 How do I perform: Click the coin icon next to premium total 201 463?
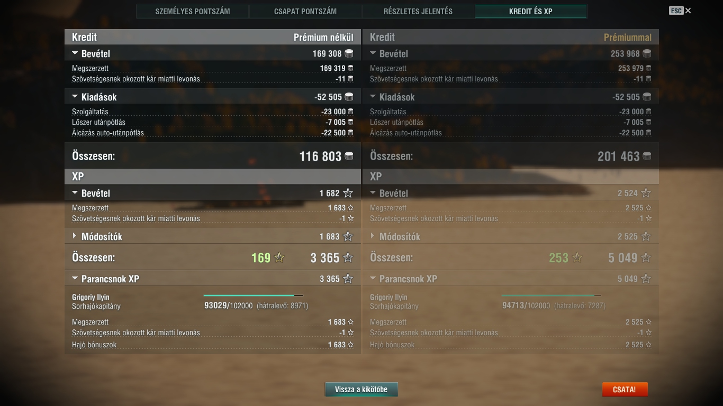[647, 156]
